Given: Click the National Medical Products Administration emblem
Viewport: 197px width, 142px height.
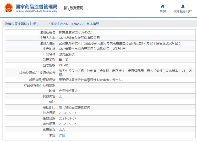Looking at the screenshot, I should (8, 8).
